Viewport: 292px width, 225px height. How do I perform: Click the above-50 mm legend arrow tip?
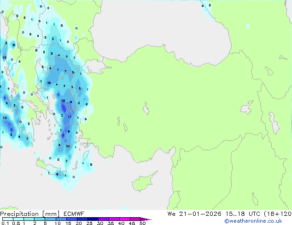146,219
